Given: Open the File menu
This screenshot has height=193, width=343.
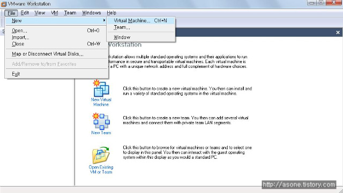Looking at the screenshot, I should [x=11, y=13].
